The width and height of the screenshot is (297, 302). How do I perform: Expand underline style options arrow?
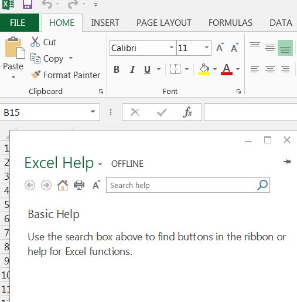[159, 69]
